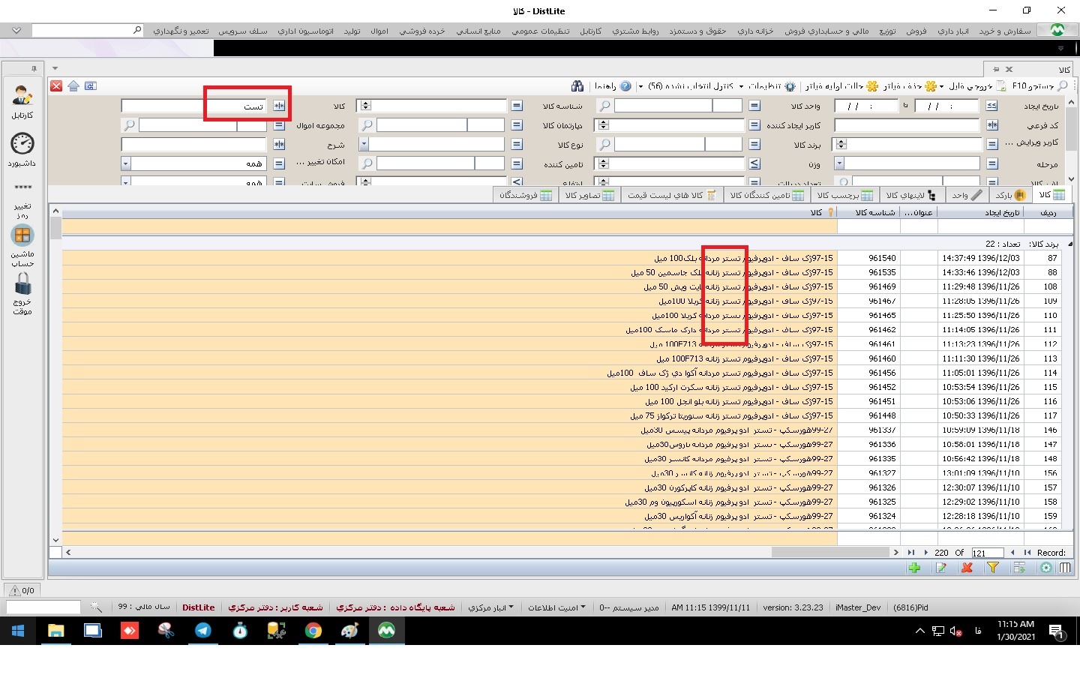Switch to the بارکد tab
This screenshot has width=1080, height=675.
pos(1009,195)
